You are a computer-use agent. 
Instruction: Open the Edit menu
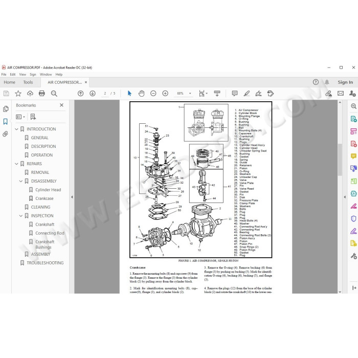[x=13, y=75]
